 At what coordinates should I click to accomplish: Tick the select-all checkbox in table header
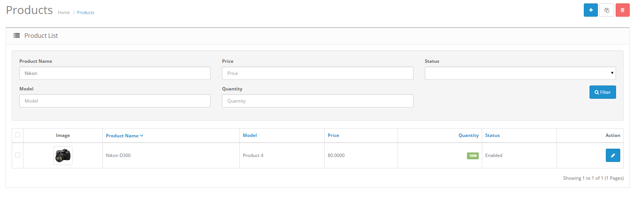point(18,135)
